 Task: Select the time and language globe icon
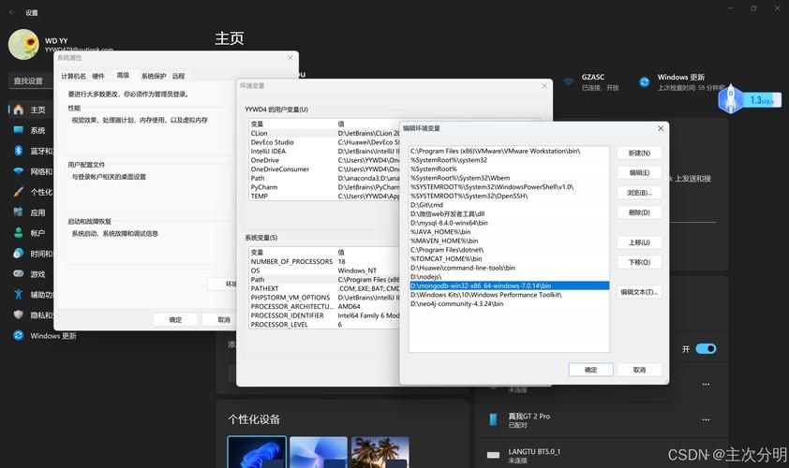(x=19, y=254)
